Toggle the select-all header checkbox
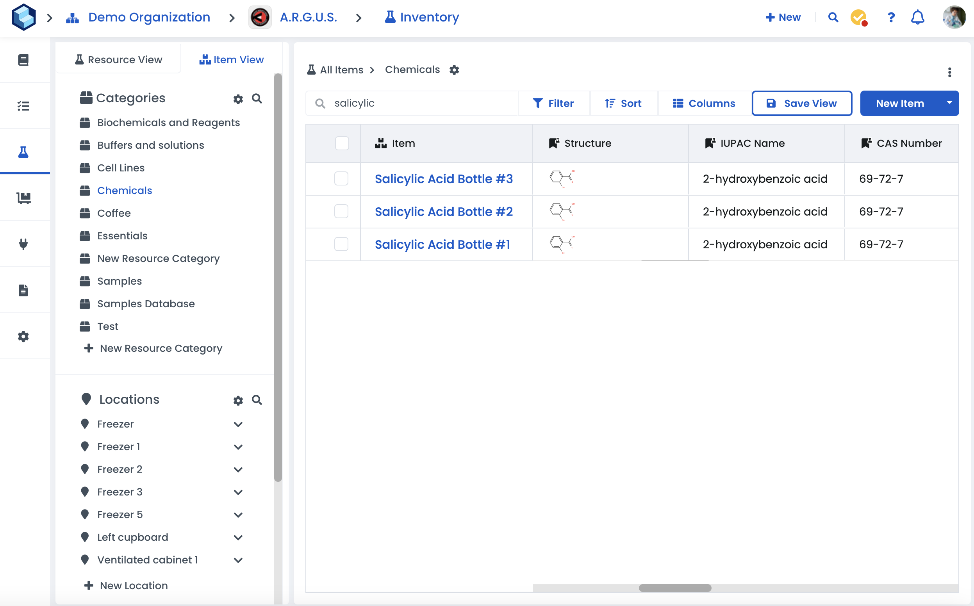974x606 pixels. coord(342,143)
